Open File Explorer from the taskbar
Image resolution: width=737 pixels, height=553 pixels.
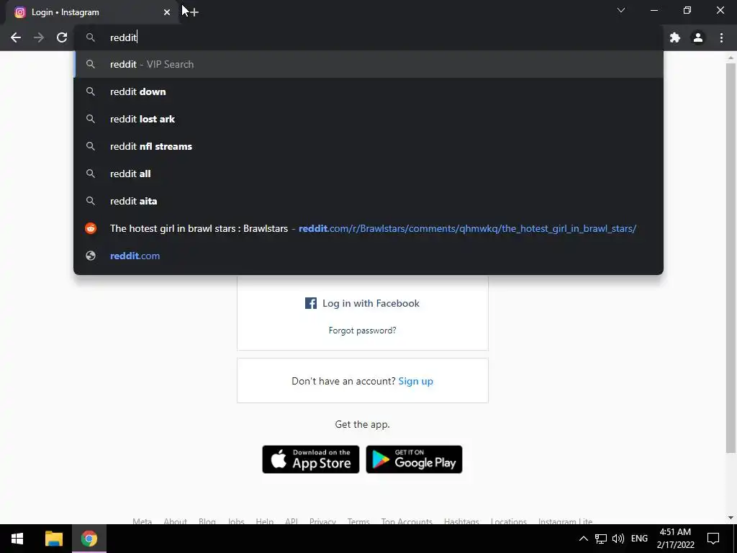click(x=53, y=539)
